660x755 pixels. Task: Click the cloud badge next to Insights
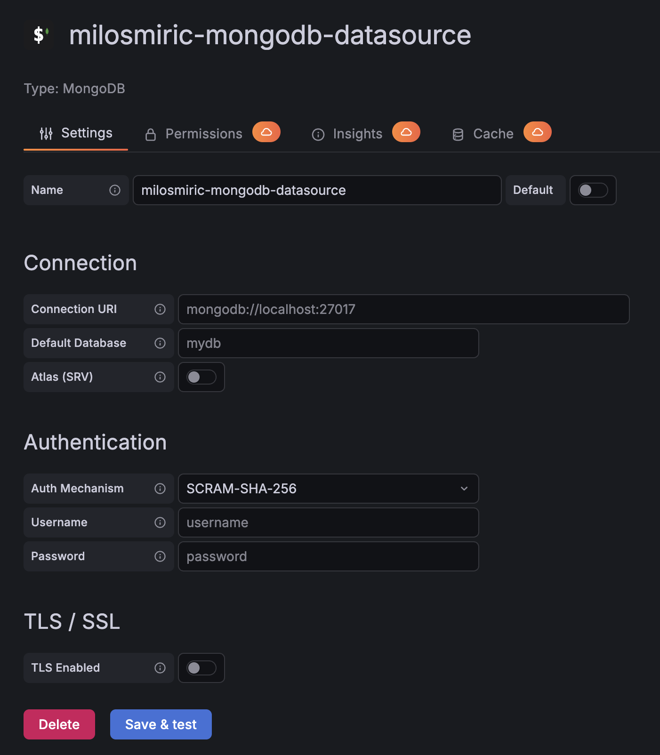point(406,132)
